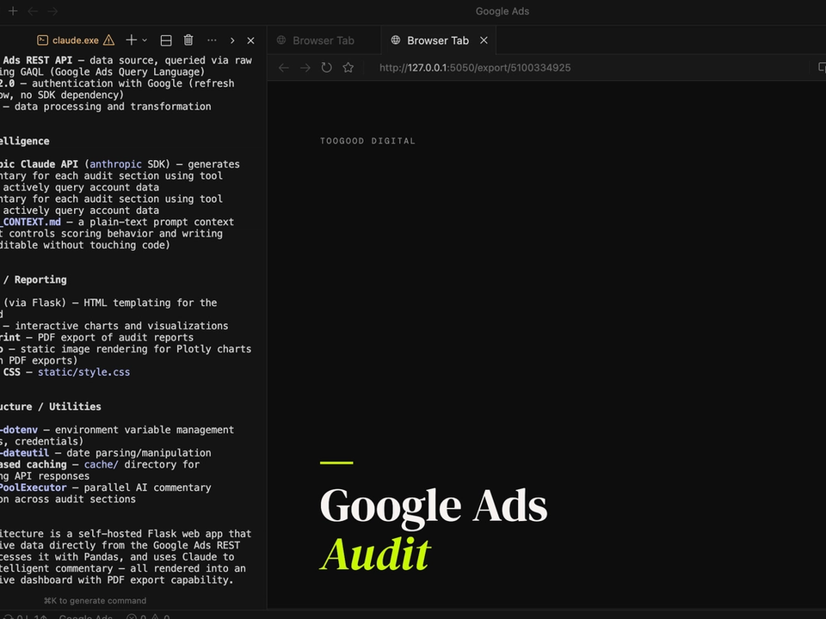Screen dimensions: 826x619
Task: Click TOOGOOD DIGITAL heading text
Action: (367, 141)
